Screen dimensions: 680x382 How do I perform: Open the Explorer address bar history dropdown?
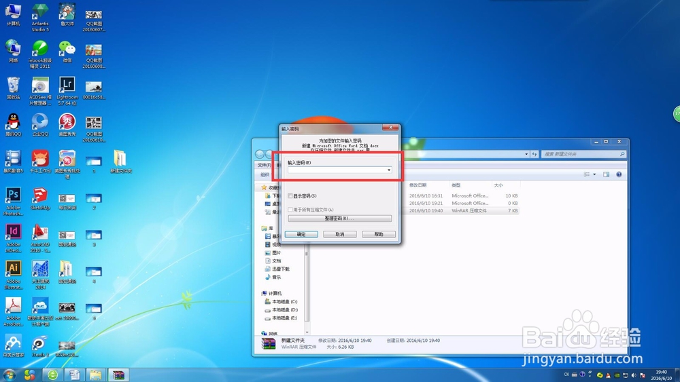pyautogui.click(x=526, y=154)
